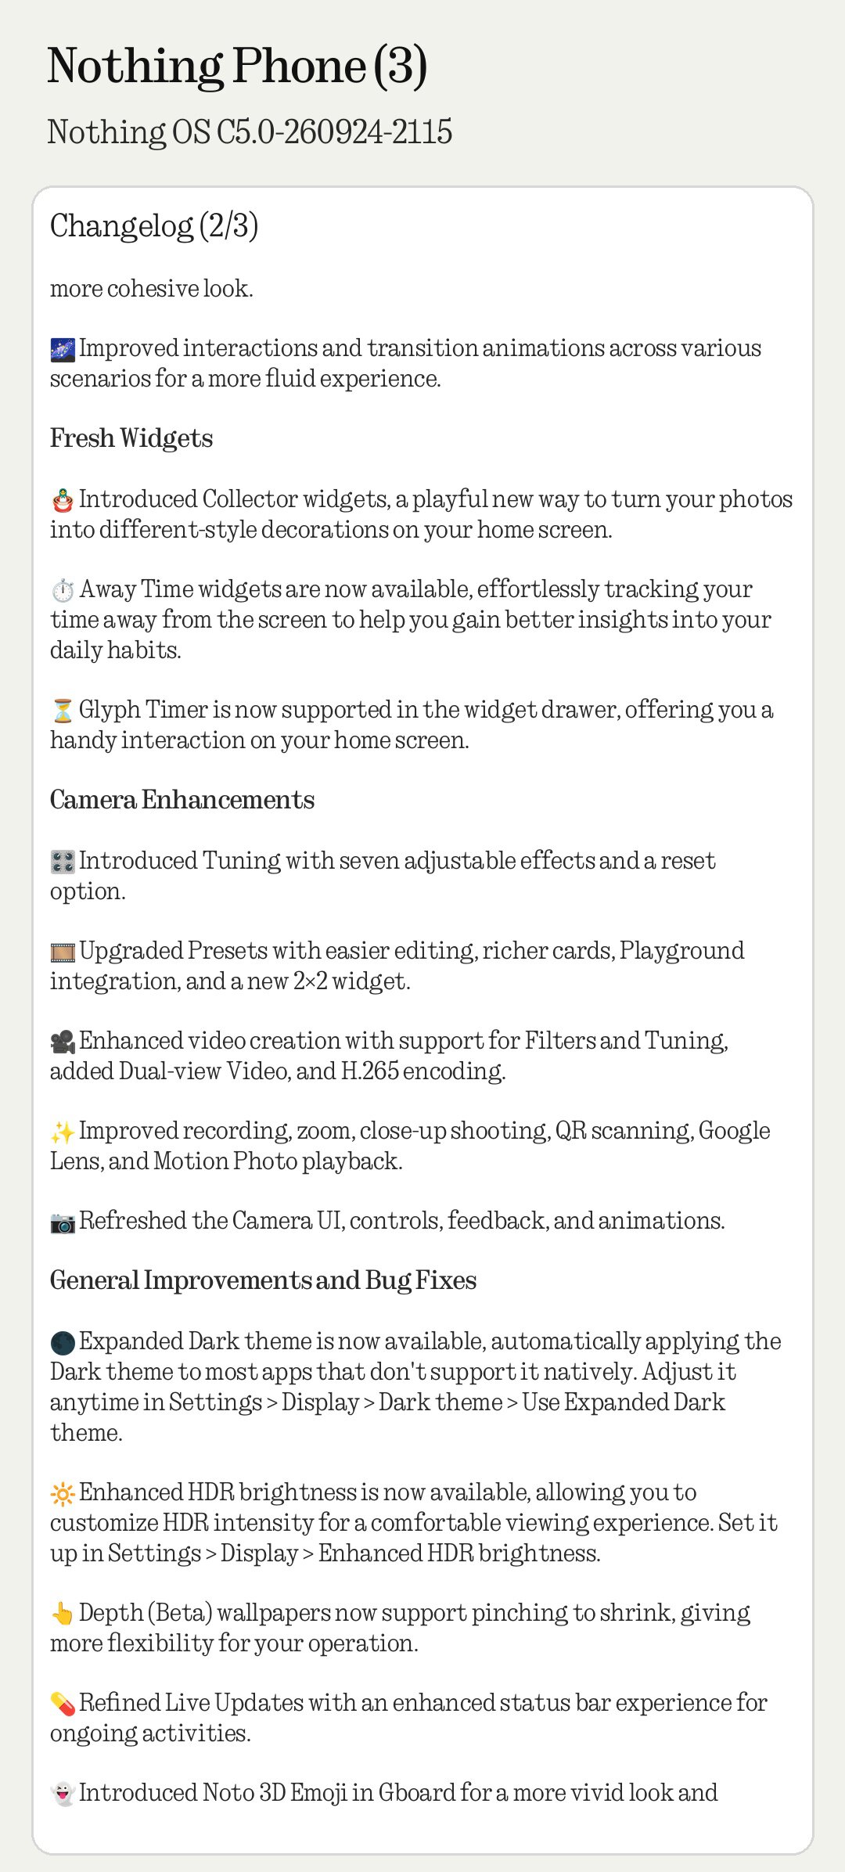845x1872 pixels.
Task: Click the pointing hand emoji beside Depth wallpapers
Action: click(x=63, y=1614)
